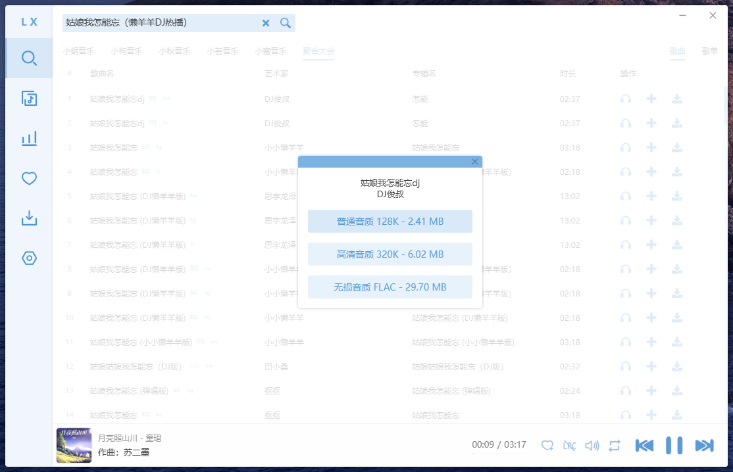733x472 pixels.
Task: Select 普通音质 128K - 2.41 MB quality
Action: coord(390,222)
